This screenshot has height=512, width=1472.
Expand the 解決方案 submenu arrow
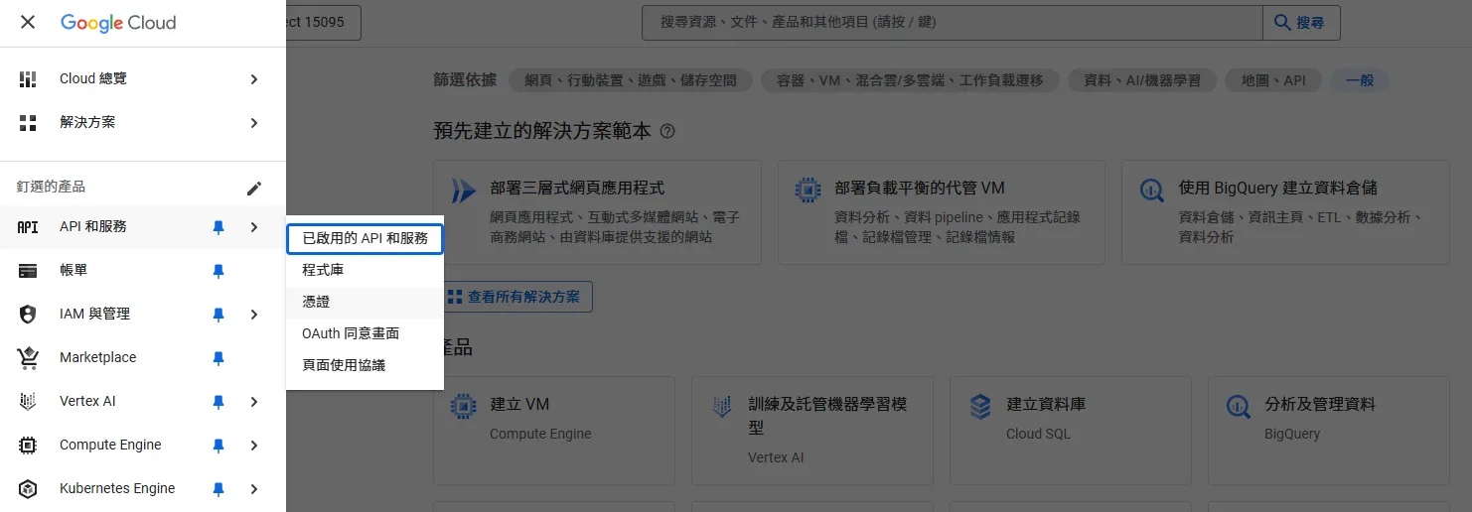[254, 123]
